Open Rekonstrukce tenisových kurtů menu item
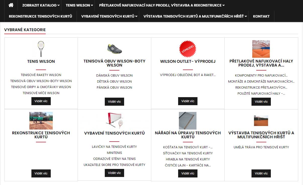Screen dimensions: 303x185 [40, 16]
